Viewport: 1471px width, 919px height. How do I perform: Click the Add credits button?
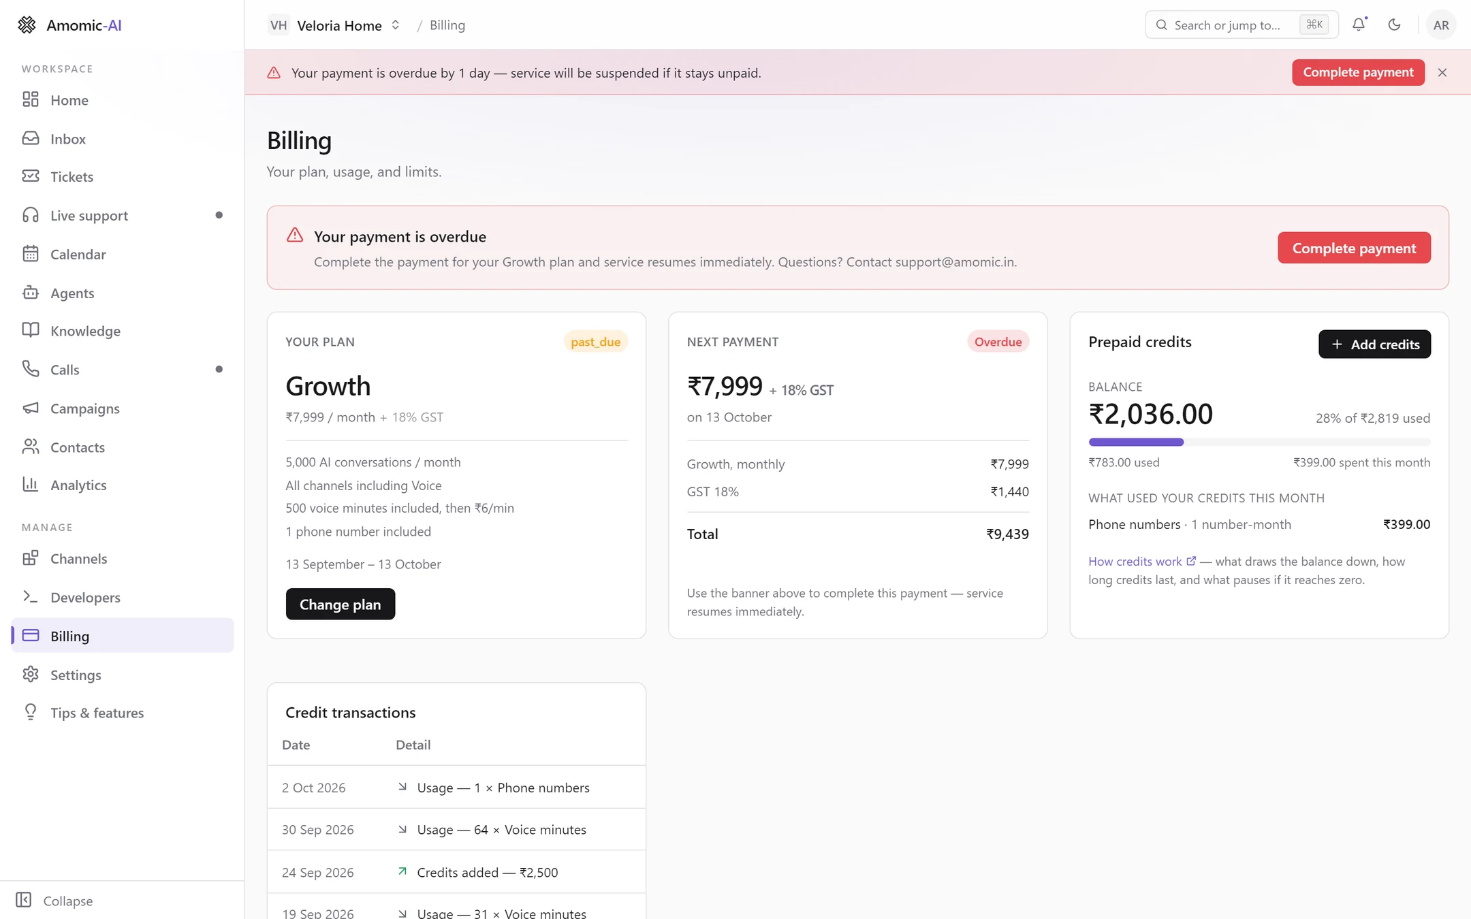[x=1374, y=344]
